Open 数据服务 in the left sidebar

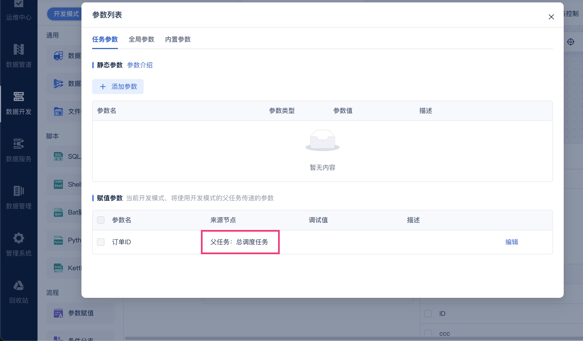click(x=19, y=151)
